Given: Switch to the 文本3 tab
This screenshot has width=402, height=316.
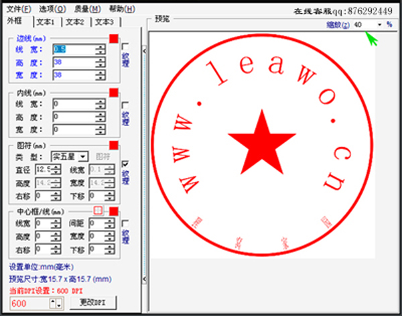Looking at the screenshot, I should [x=104, y=22].
